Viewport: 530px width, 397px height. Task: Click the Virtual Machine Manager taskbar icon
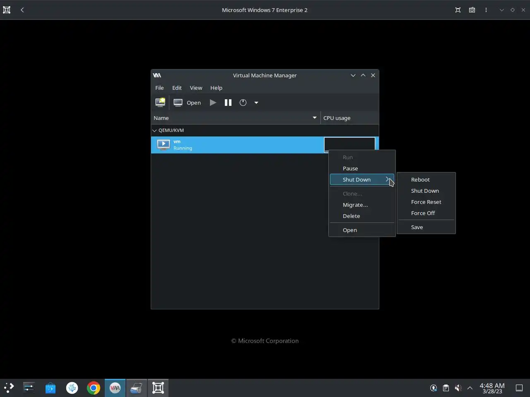click(115, 388)
